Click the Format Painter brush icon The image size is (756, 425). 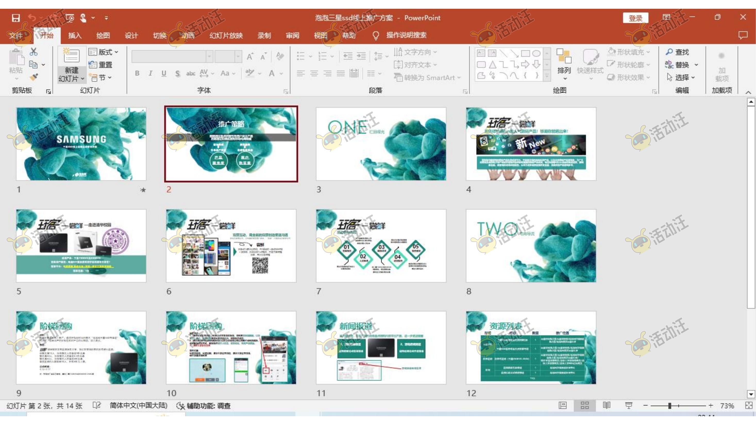(34, 77)
